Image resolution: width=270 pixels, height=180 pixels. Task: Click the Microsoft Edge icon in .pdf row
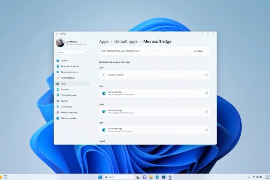[104, 130]
